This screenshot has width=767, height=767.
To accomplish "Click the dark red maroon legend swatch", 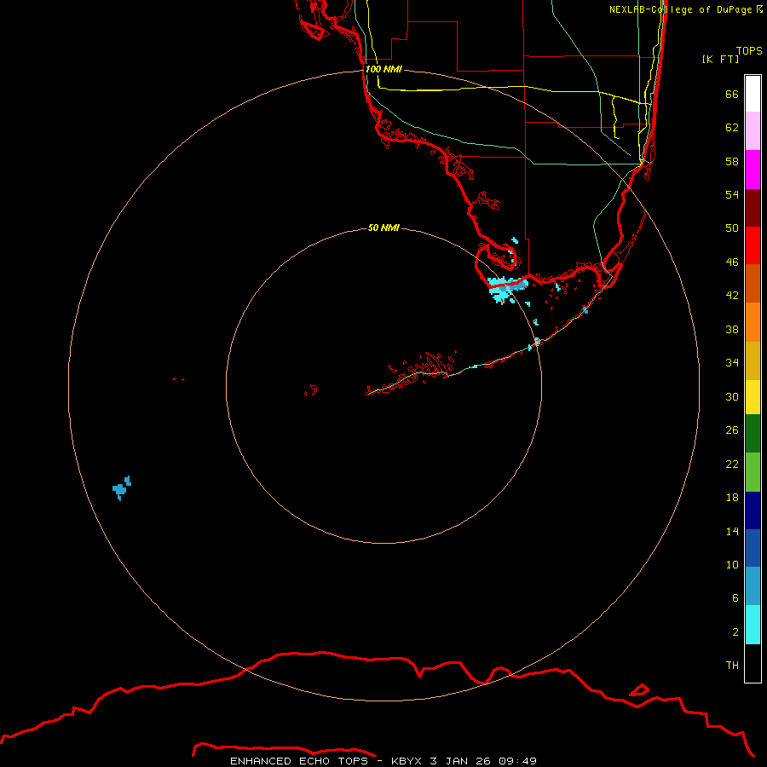I will (753, 208).
